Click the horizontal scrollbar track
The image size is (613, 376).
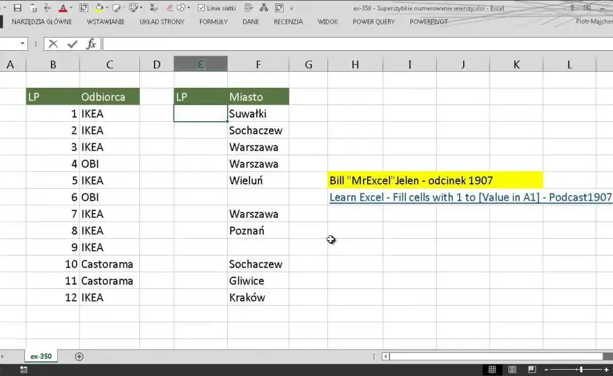(x=497, y=357)
